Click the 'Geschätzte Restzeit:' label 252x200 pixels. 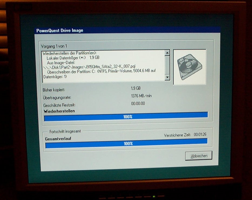pyautogui.click(x=59, y=105)
